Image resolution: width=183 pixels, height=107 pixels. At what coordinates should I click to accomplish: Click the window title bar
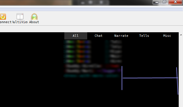76,2
